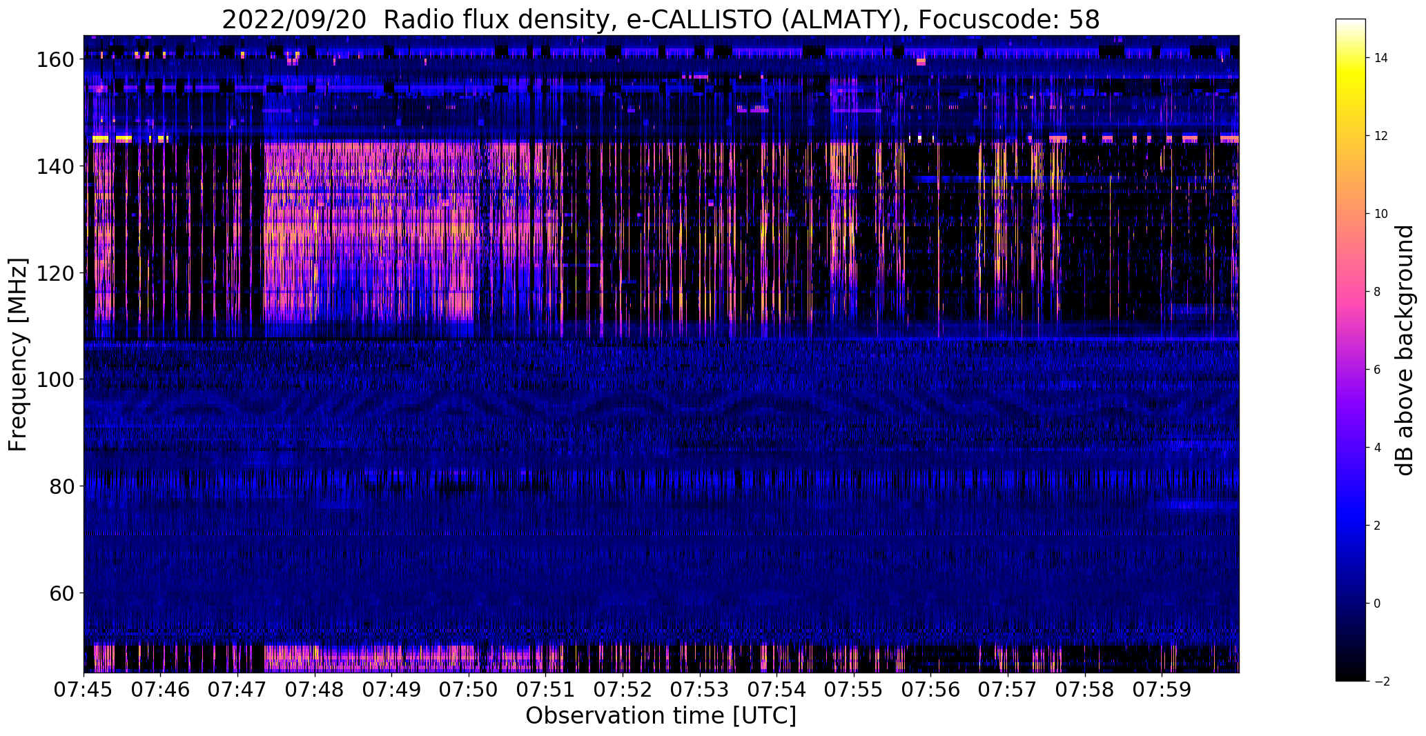The width and height of the screenshot is (1426, 736).
Task: Click the 07:59 time tick label
Action: click(1162, 690)
